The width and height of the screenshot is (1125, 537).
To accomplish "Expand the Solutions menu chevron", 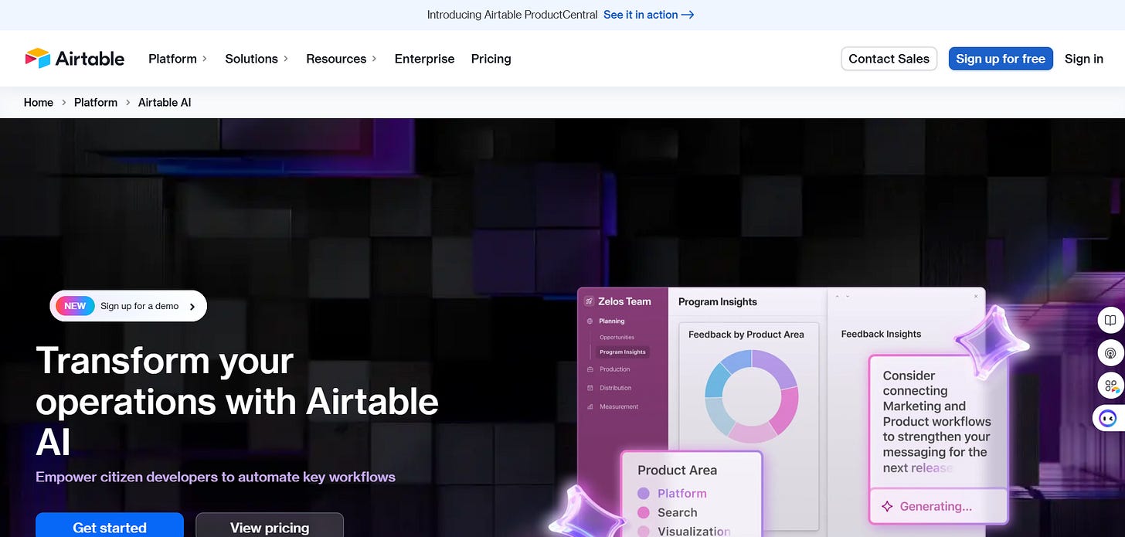I will pyautogui.click(x=286, y=59).
